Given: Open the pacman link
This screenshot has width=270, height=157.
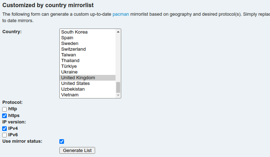Looking at the screenshot, I should click(121, 14).
